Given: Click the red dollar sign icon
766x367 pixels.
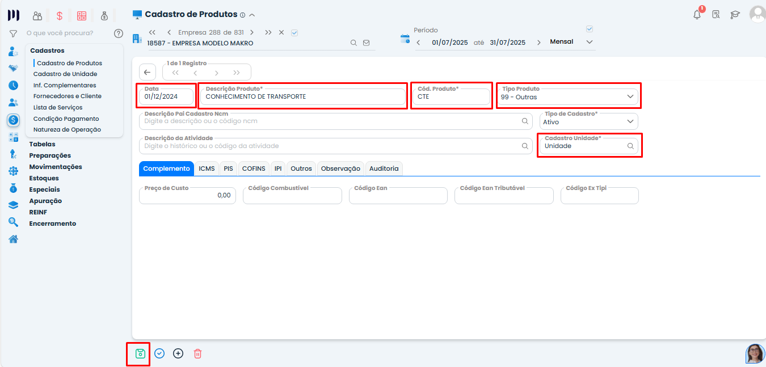Looking at the screenshot, I should click(60, 16).
